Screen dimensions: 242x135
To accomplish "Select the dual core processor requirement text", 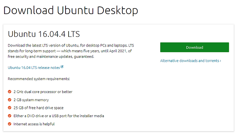I will pyautogui.click(x=43, y=92).
